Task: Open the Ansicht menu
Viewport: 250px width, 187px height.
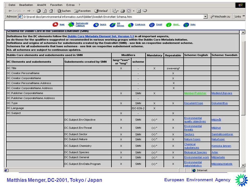Action: point(41,5)
